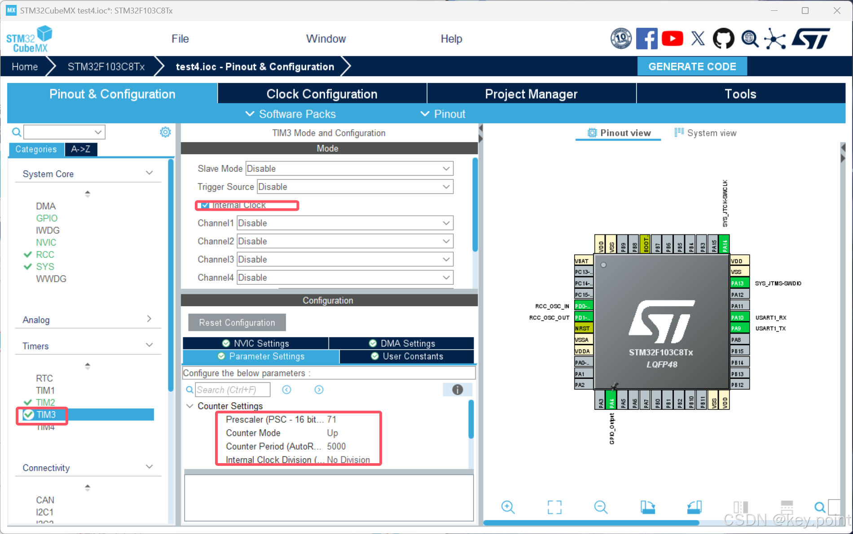This screenshot has height=534, width=853.
Task: Select RCC in System Core list
Action: coord(45,254)
